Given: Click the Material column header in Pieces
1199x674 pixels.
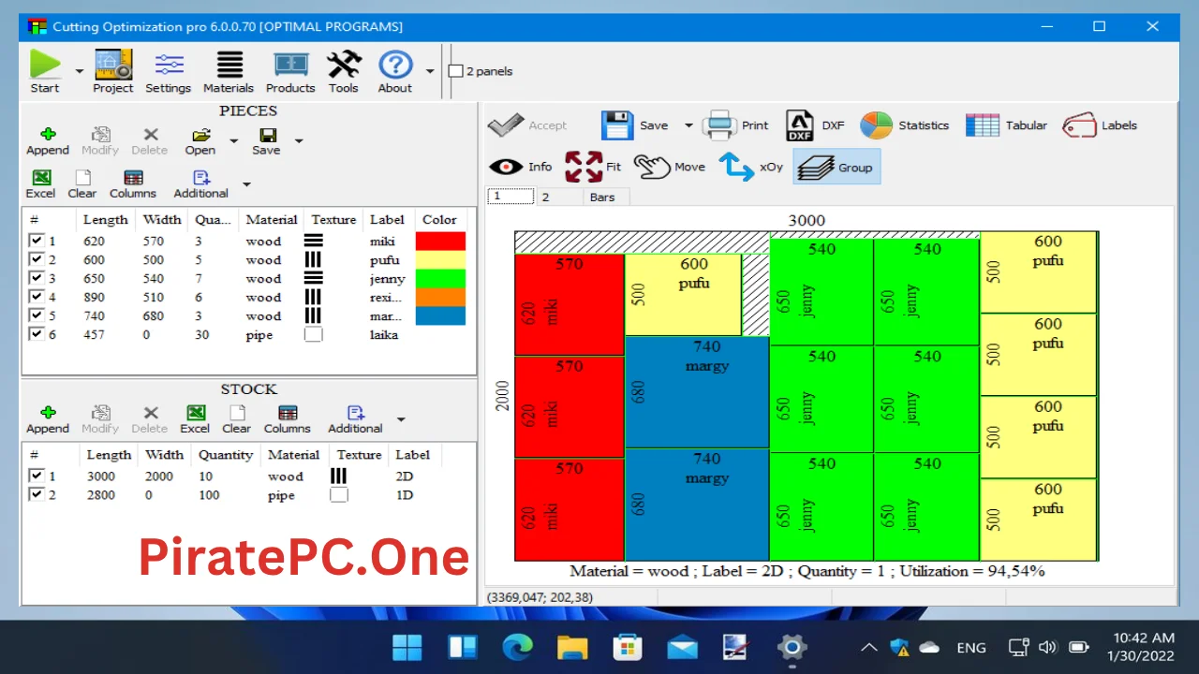Looking at the screenshot, I should (x=272, y=220).
